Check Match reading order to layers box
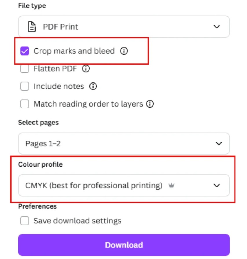Viewport: 247px width, 259px height. coord(25,104)
